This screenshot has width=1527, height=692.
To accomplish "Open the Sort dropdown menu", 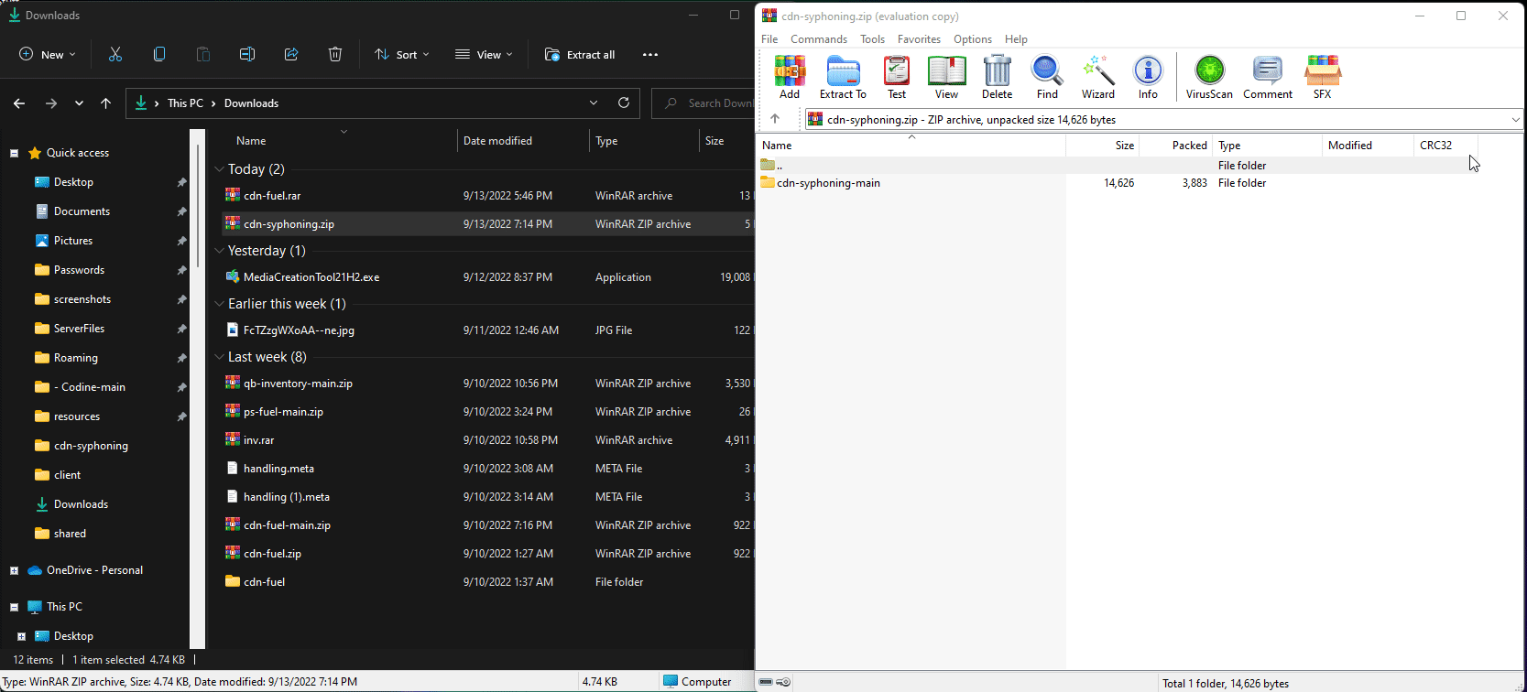I will pos(402,55).
